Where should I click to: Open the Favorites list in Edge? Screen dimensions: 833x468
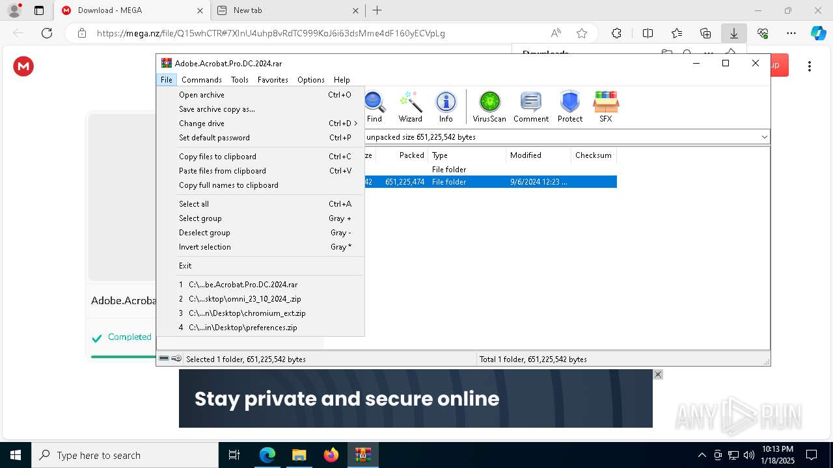click(x=677, y=33)
